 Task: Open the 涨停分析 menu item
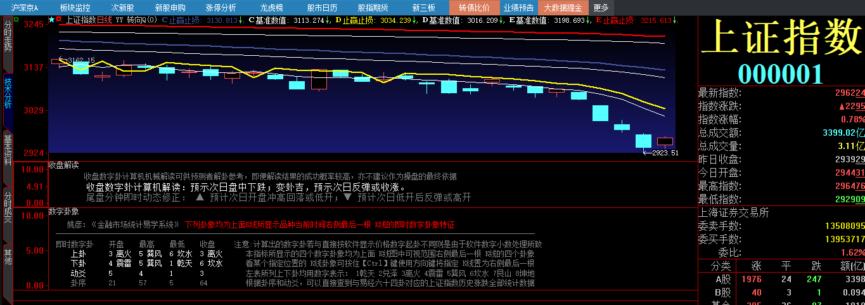tap(221, 8)
